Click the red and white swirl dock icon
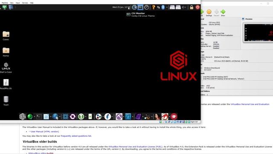273x154 pixels. pos(165,116)
